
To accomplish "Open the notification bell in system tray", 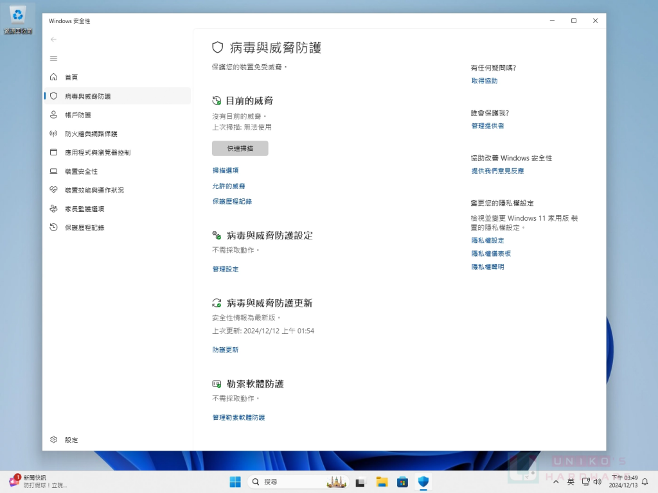I will click(645, 482).
